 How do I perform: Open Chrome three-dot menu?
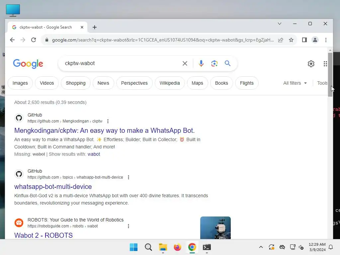(x=326, y=40)
